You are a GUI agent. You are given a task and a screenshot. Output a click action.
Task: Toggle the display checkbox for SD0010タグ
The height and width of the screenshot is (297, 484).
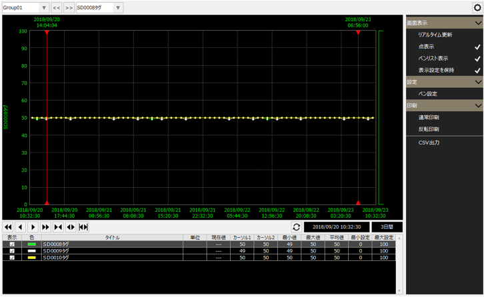coord(12,257)
